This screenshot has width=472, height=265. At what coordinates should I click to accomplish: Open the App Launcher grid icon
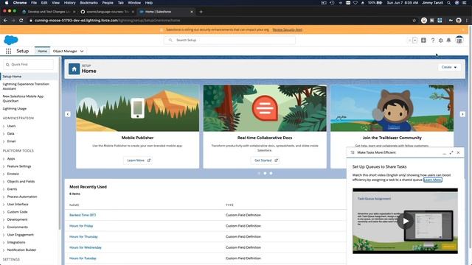click(x=8, y=51)
